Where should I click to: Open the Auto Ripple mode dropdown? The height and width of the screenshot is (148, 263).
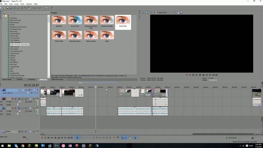[132, 138]
